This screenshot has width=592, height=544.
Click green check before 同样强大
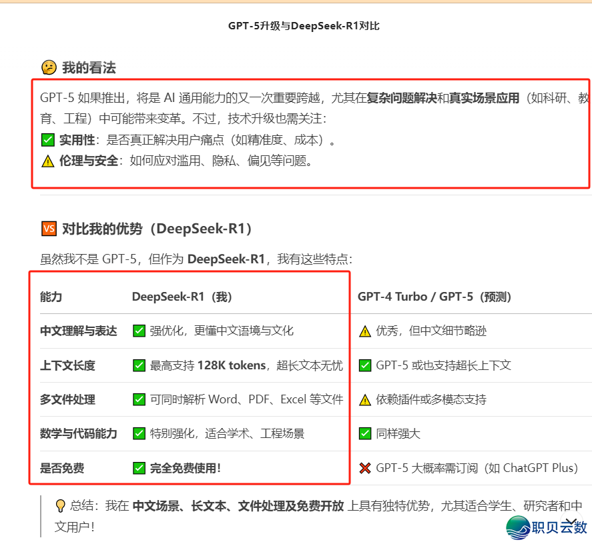click(x=365, y=433)
